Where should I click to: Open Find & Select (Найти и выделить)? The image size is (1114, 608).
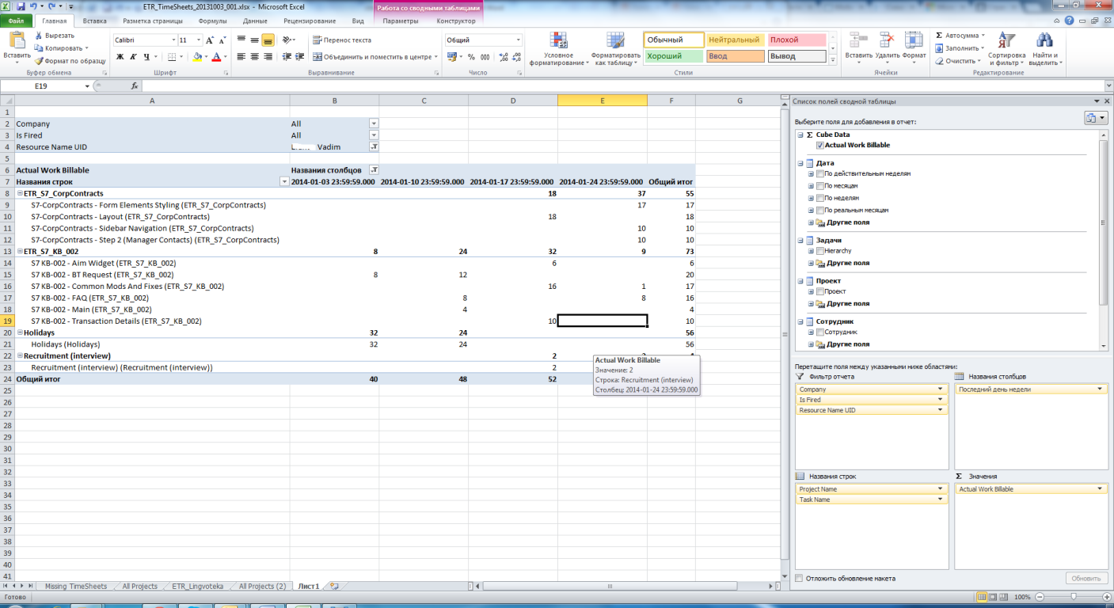(1045, 49)
